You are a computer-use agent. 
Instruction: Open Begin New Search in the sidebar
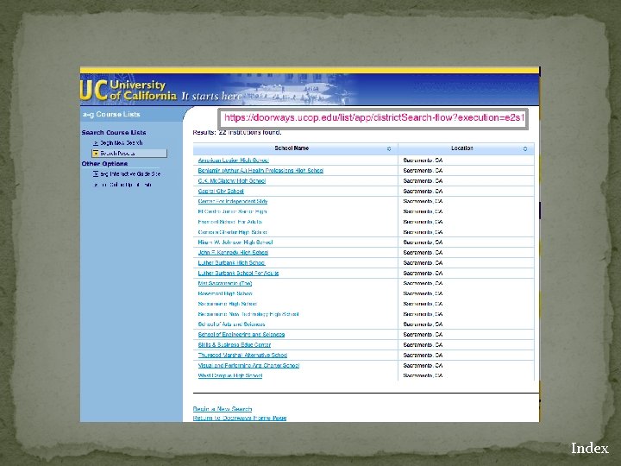tap(122, 142)
